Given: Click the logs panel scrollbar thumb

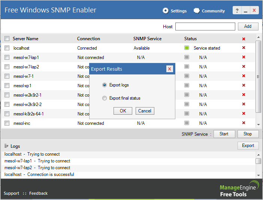Looking at the screenshot, I should click(x=258, y=161).
